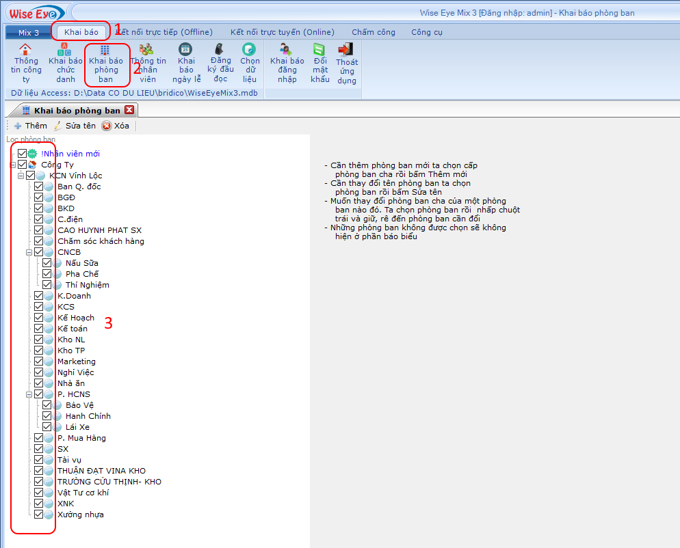Select the Xưởng nhựa department item

pyautogui.click(x=80, y=515)
